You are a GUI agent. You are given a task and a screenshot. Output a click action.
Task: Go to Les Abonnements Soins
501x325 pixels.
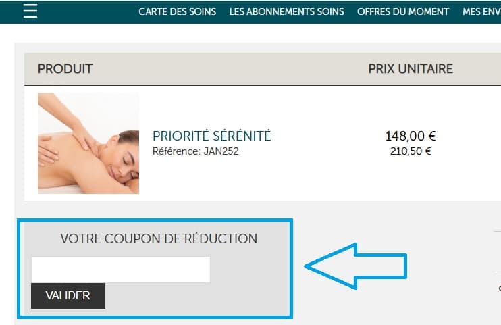click(286, 11)
